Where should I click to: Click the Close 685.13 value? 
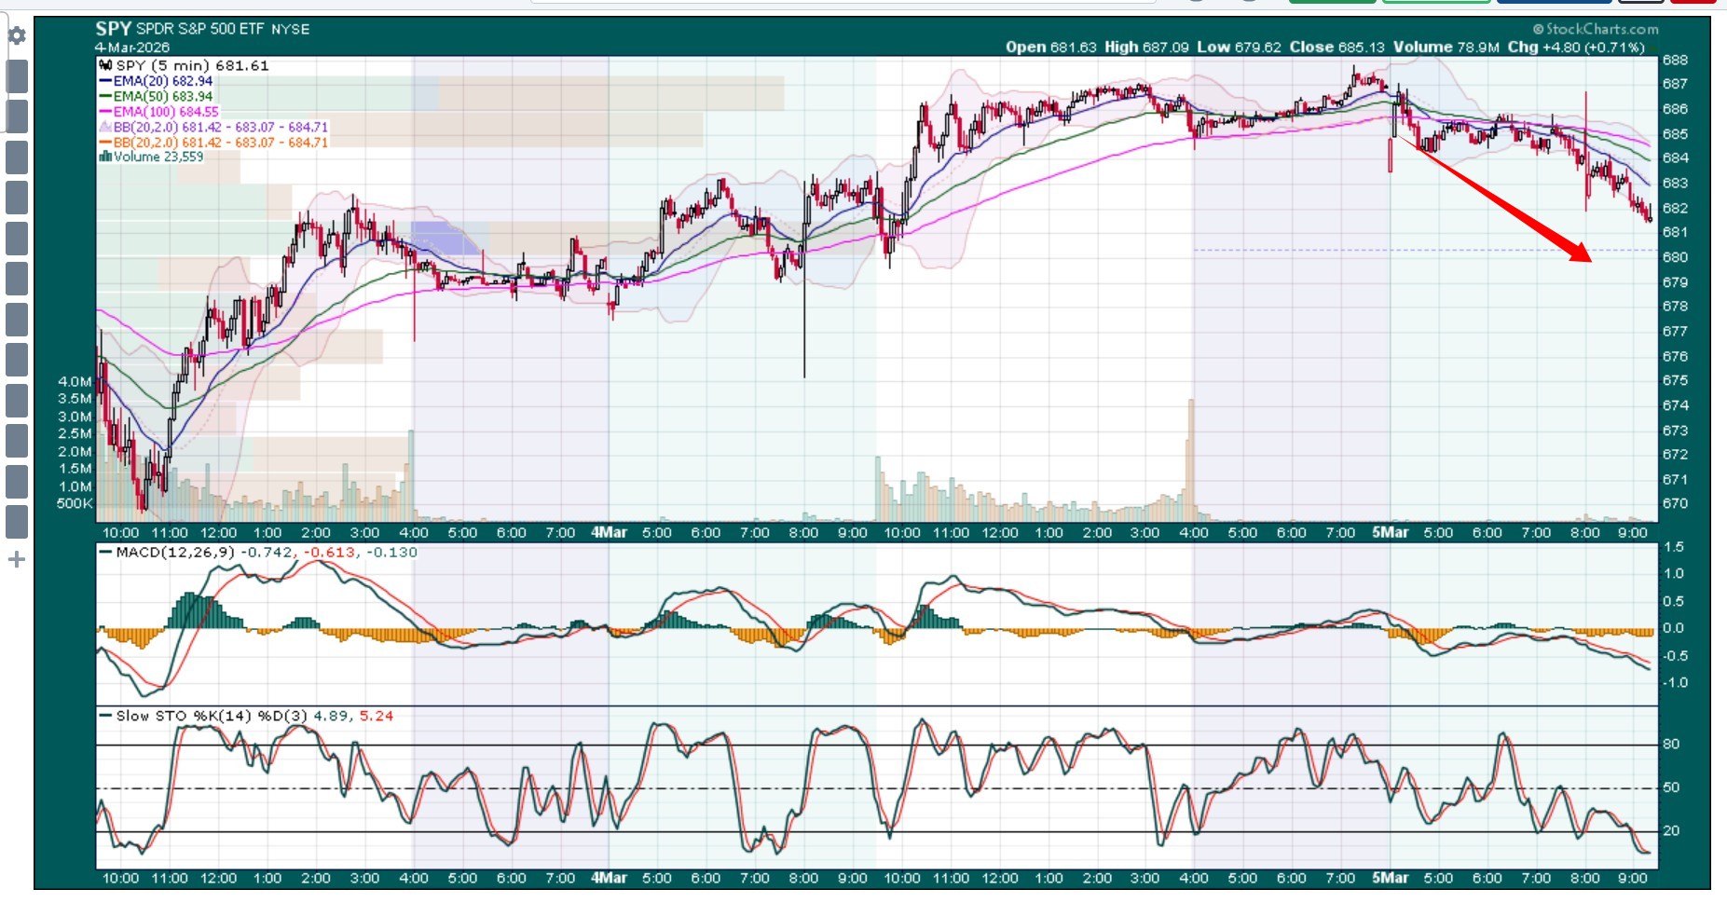(x=1336, y=47)
